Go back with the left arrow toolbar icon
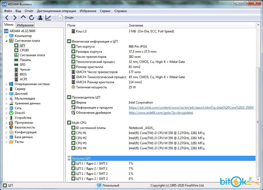 point(7,18)
